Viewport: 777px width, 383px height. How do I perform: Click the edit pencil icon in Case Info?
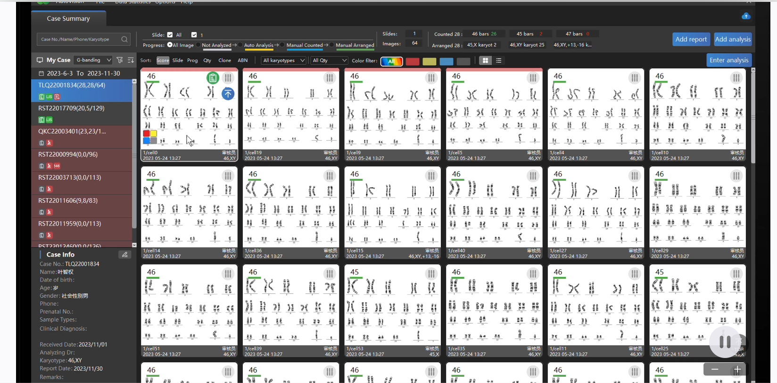(x=124, y=255)
